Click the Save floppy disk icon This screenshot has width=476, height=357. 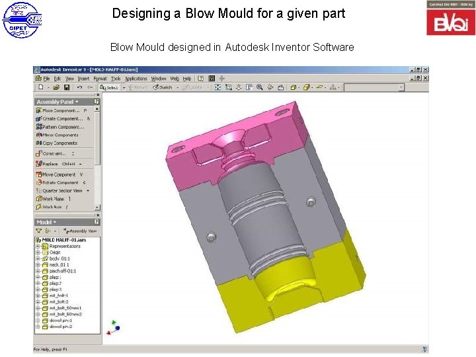pos(67,87)
